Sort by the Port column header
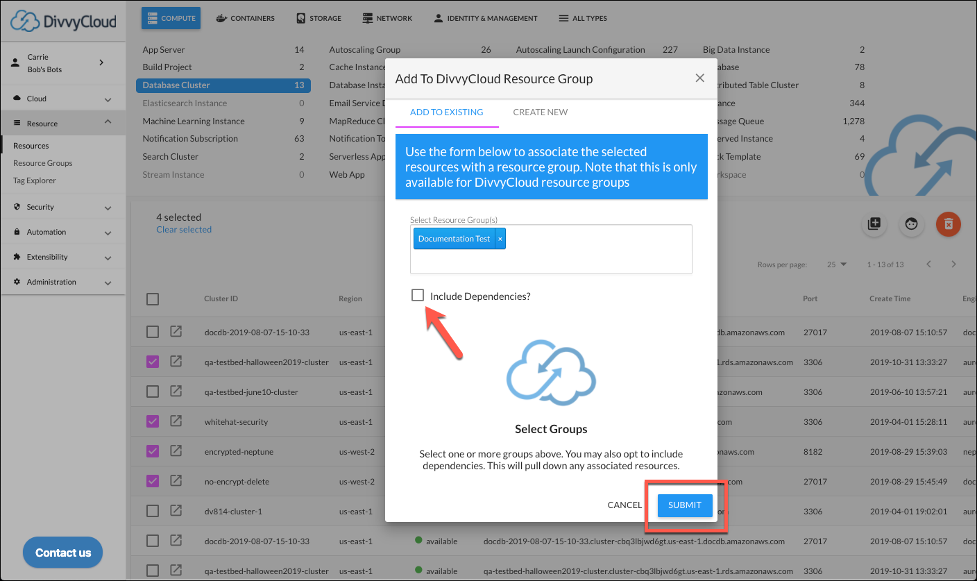Viewport: 977px width, 581px height. point(810,299)
